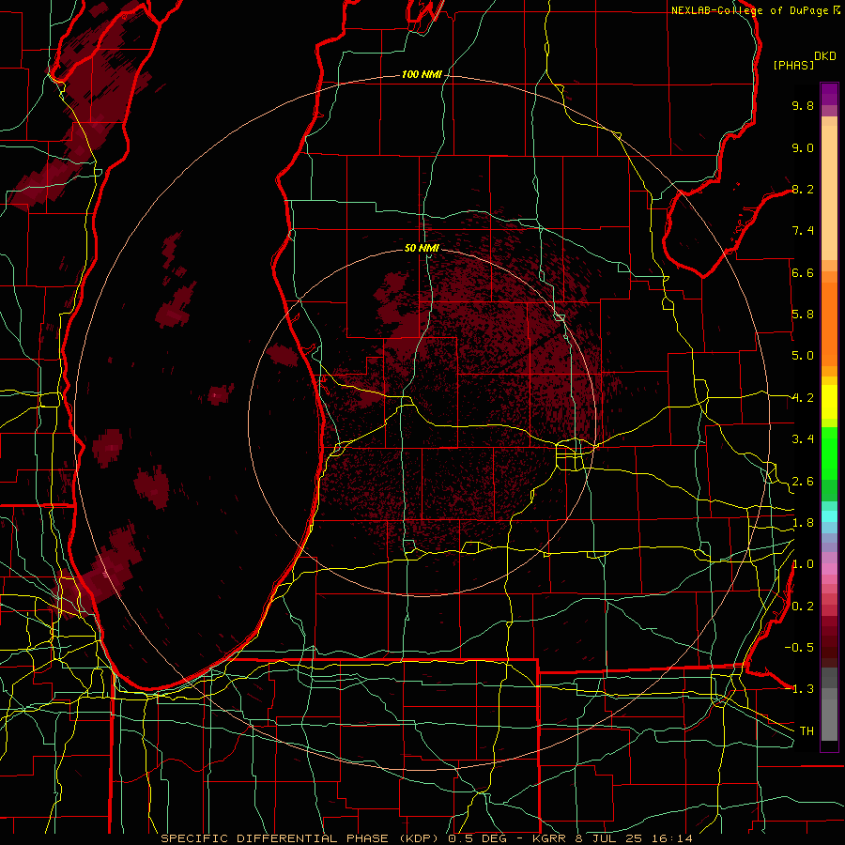The image size is (845, 845).
Task: Click the 16:14 timestamp
Action: click(x=673, y=838)
